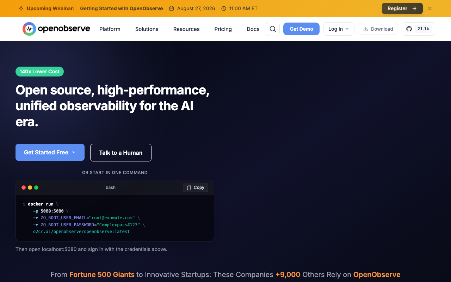
Task: Click the August 27, 2026 date text
Action: tap(196, 8)
